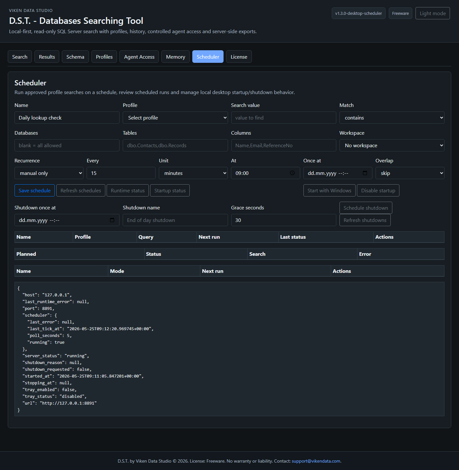Screen dimensions: 459x470
Task: Click the "poll_seconds": 5 line
Action: [x=50, y=335]
